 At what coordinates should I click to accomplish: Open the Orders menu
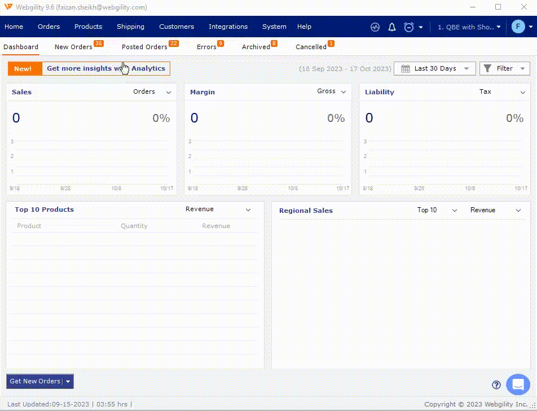(49, 27)
